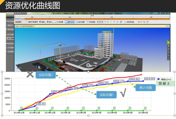Click the 主视口 viewport title bar

click(x=92, y=26)
